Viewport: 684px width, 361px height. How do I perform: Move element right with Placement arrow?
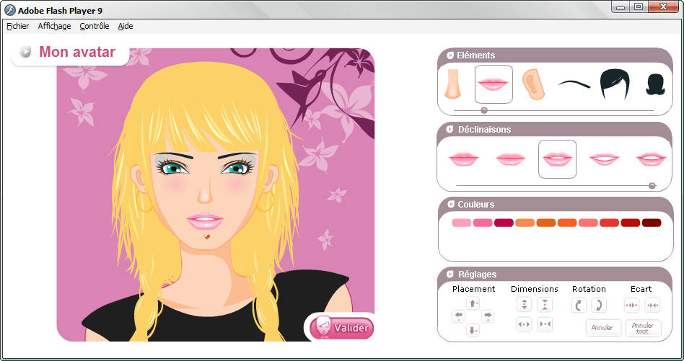click(487, 316)
